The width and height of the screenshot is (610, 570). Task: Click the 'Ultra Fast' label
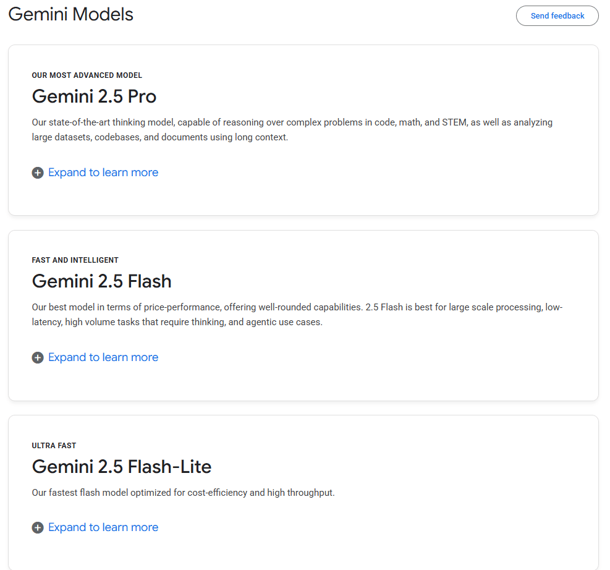pos(54,446)
